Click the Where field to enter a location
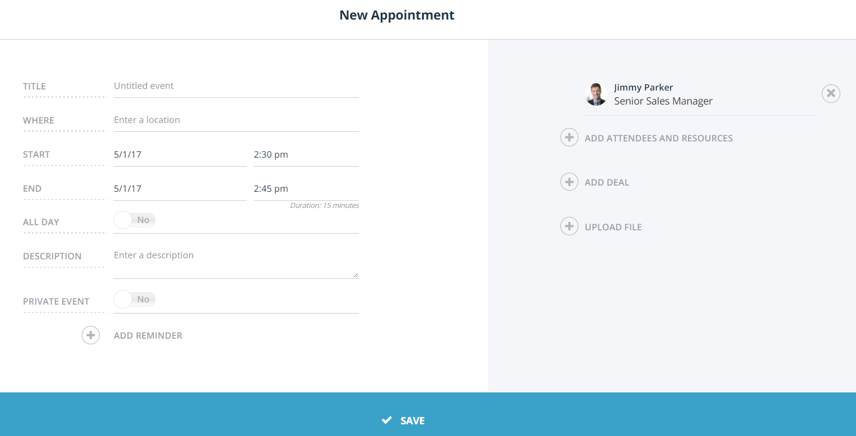The height and width of the screenshot is (436, 856). [236, 120]
